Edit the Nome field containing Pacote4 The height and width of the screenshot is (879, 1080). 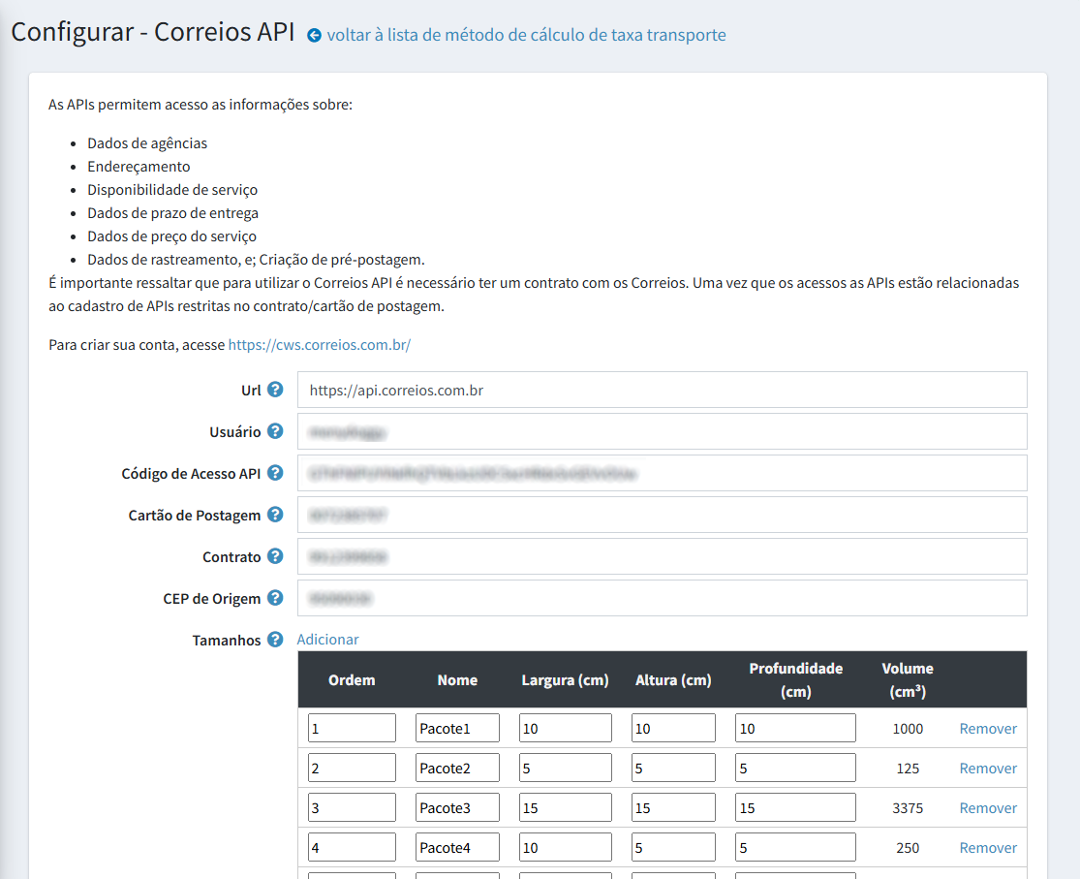457,847
